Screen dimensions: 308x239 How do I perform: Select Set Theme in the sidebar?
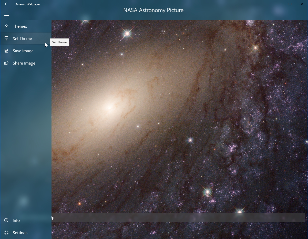point(22,38)
